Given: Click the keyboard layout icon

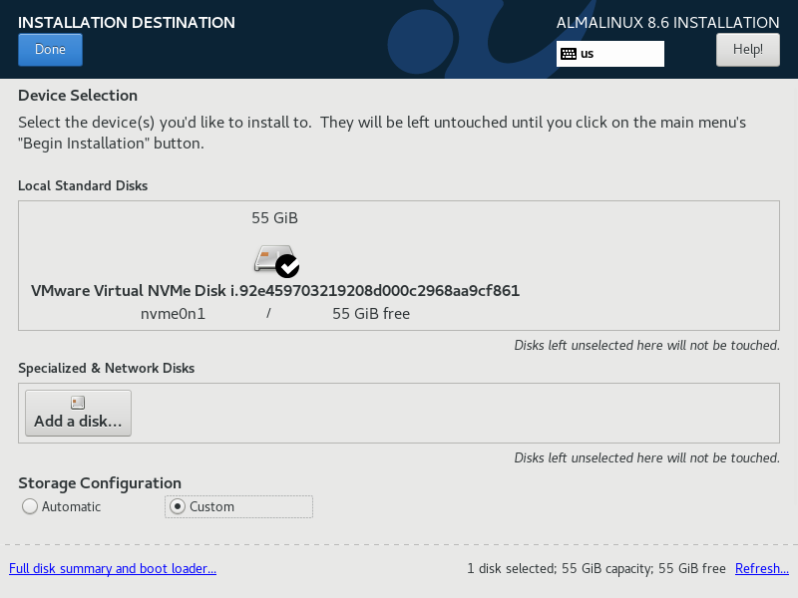Looking at the screenshot, I should 569,54.
